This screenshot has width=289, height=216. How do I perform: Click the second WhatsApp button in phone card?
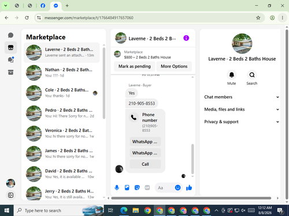pos(145,153)
